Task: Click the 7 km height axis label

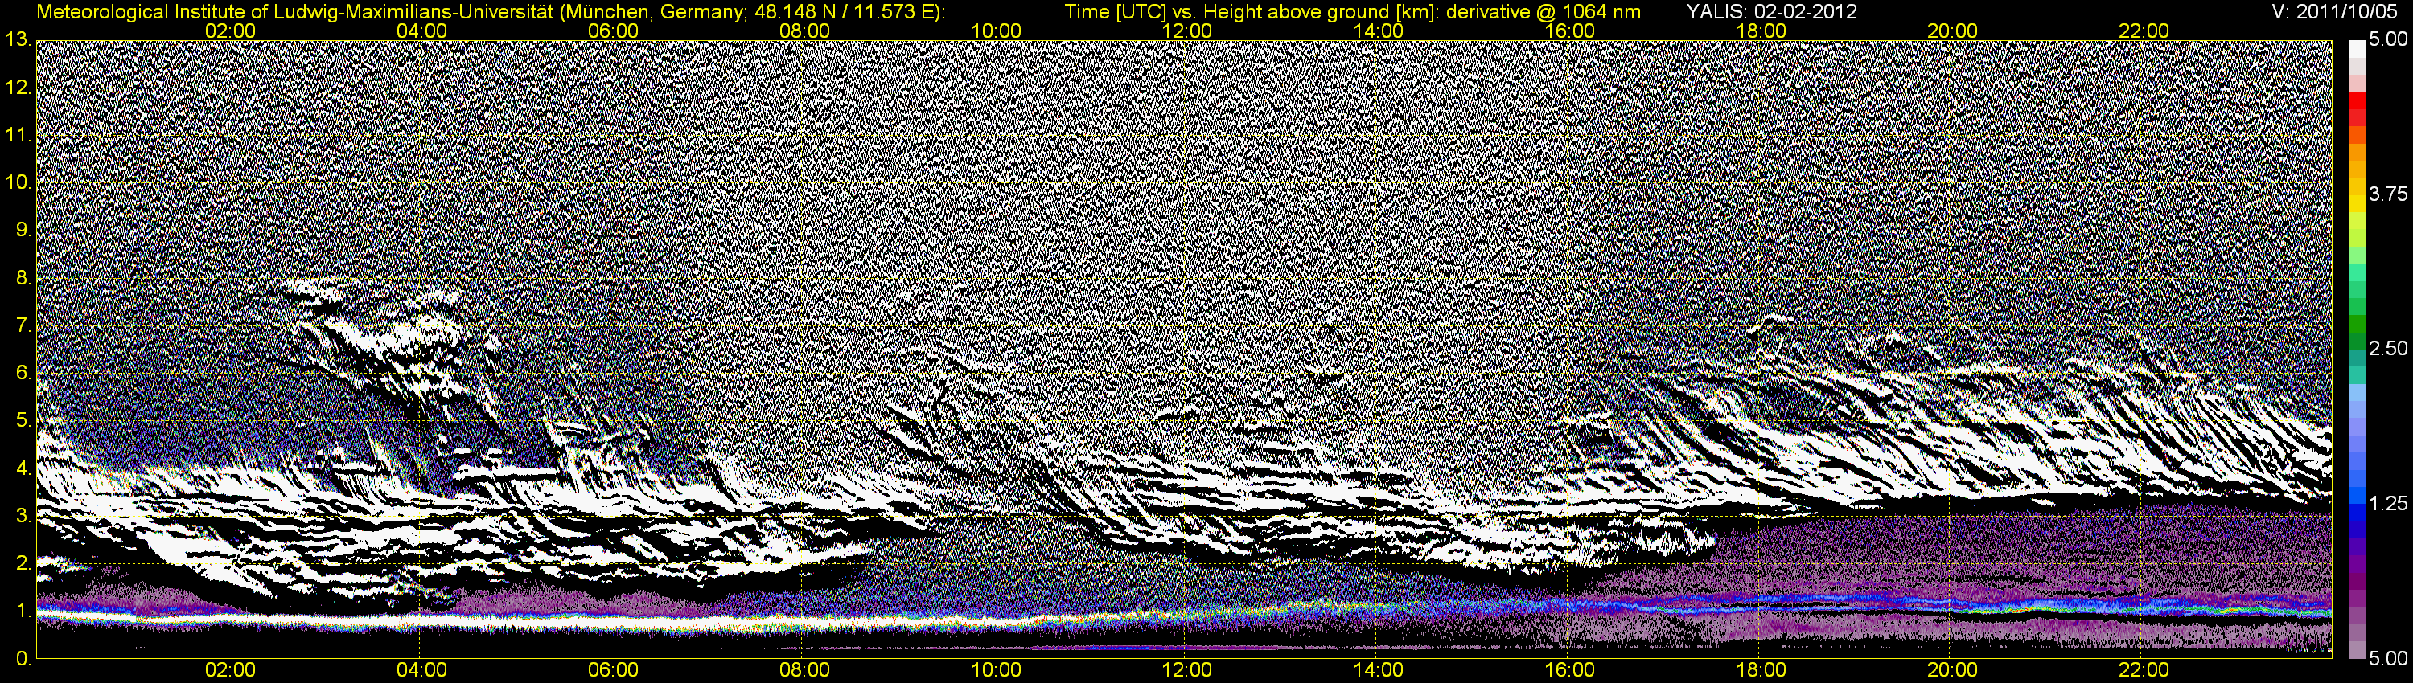Action: click(23, 325)
